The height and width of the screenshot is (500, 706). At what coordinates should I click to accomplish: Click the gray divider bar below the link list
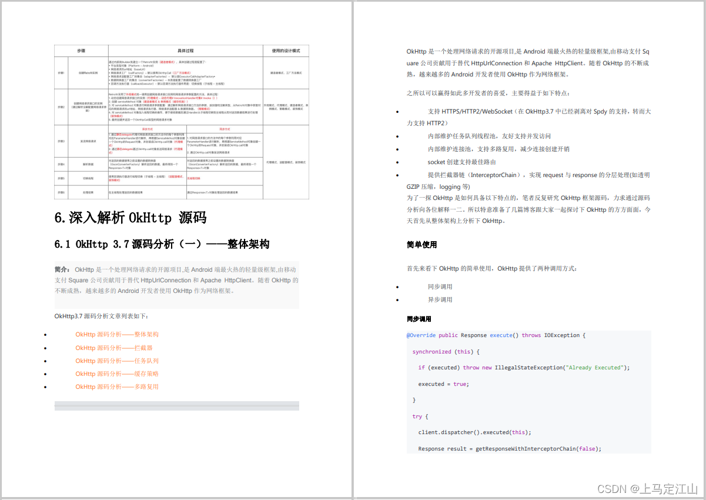tap(177, 406)
